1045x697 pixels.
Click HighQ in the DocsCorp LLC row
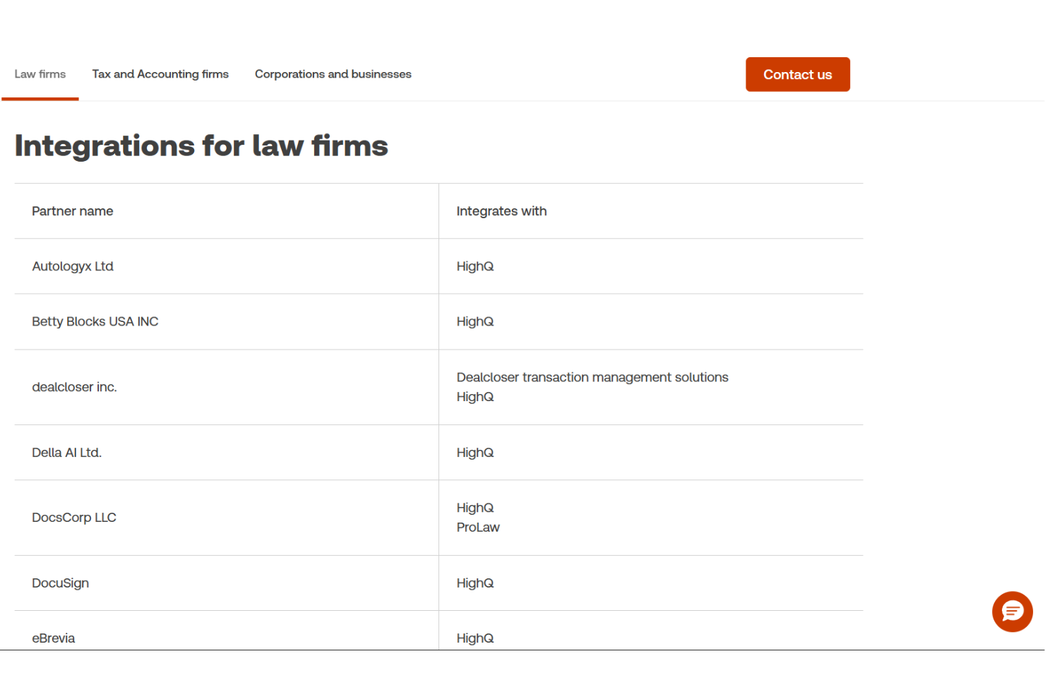pos(475,508)
